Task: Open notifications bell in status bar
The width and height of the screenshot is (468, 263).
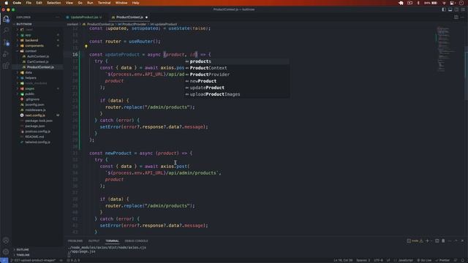Action: click(x=462, y=260)
